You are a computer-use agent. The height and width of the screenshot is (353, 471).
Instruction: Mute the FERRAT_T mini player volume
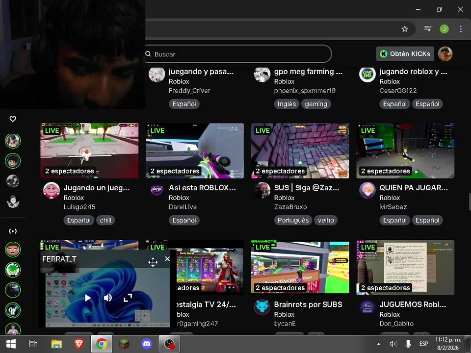107,298
